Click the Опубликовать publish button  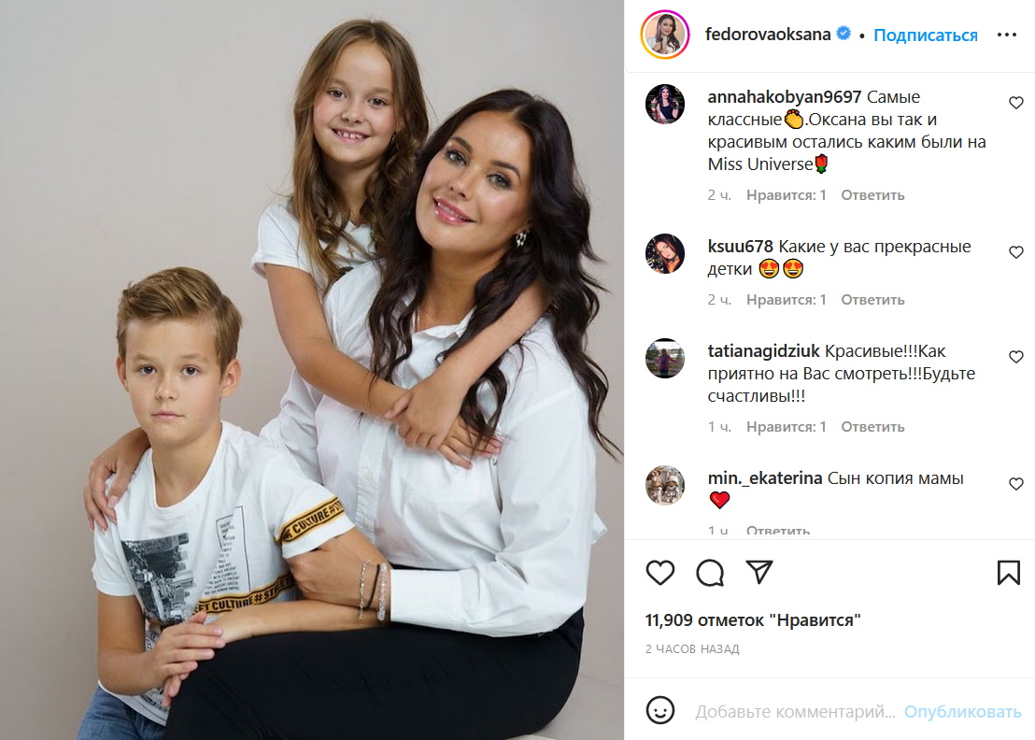pyautogui.click(x=962, y=712)
